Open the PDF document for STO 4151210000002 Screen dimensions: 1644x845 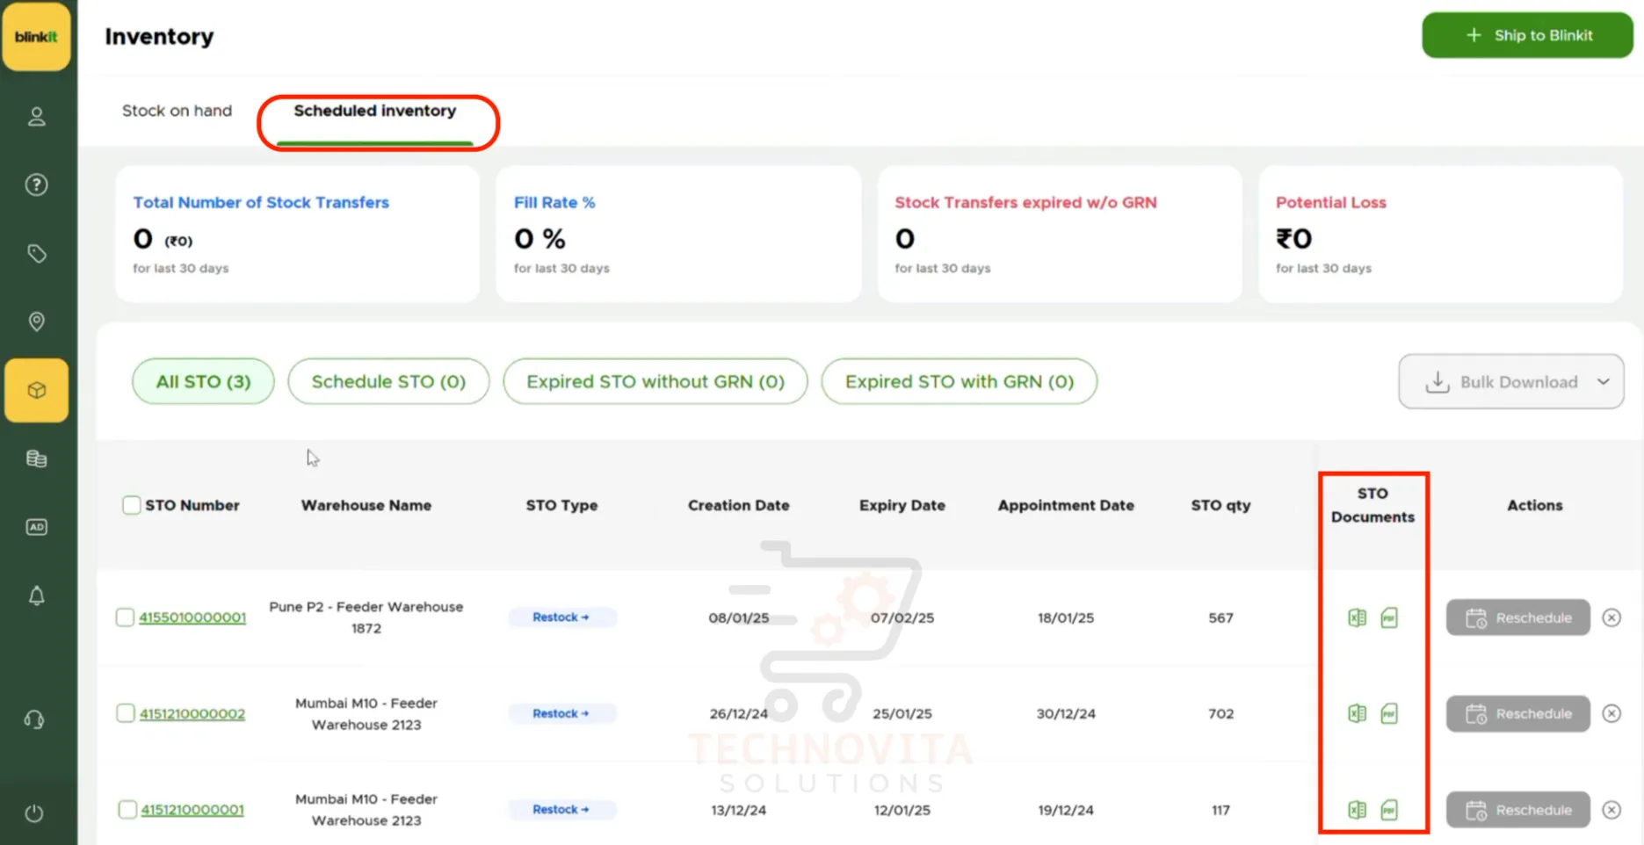click(1389, 713)
